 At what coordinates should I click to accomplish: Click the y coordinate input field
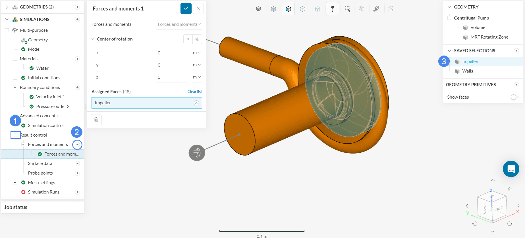point(171,65)
